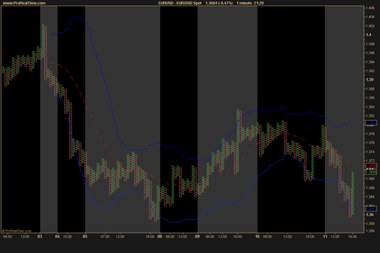Click the day 05 marker on time axis

[85, 236]
